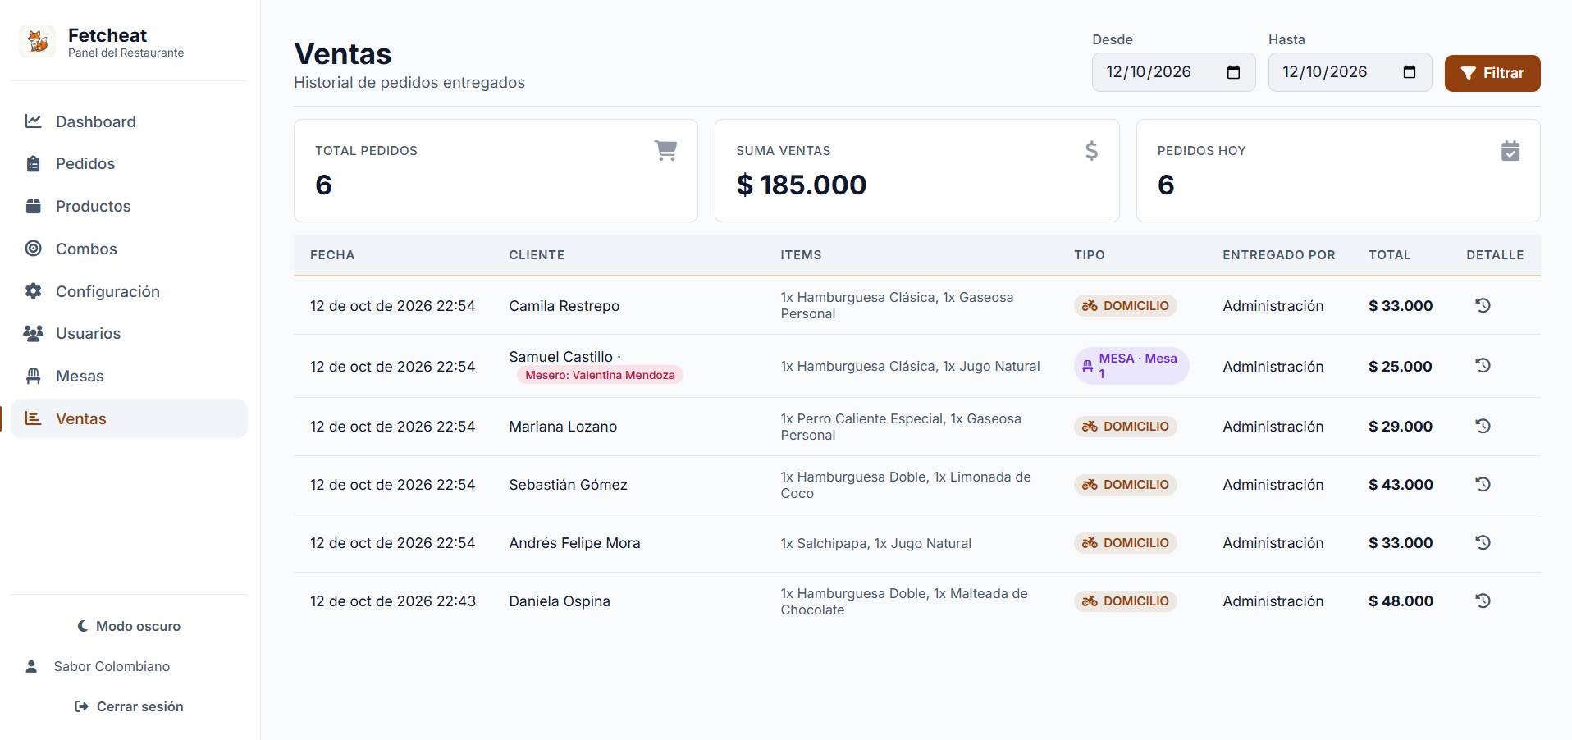This screenshot has height=740, width=1572.
Task: View detail history for Mariana Lozano order
Action: [x=1483, y=426]
